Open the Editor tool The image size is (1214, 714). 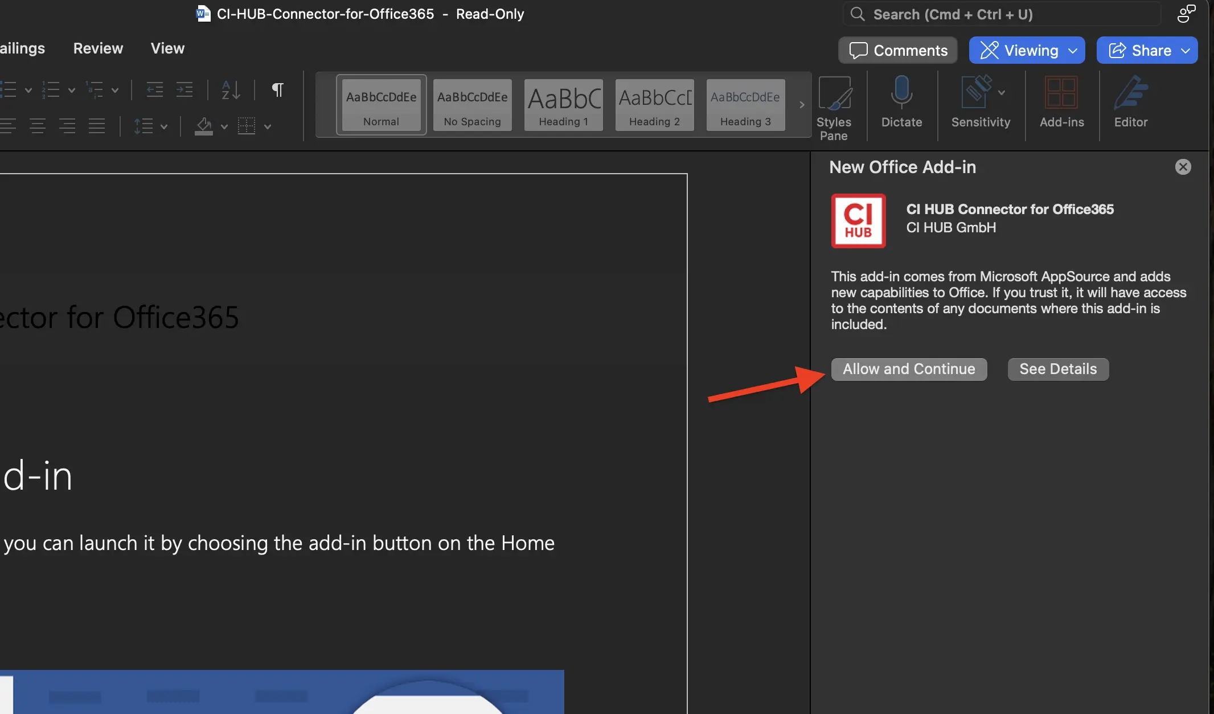[1131, 101]
